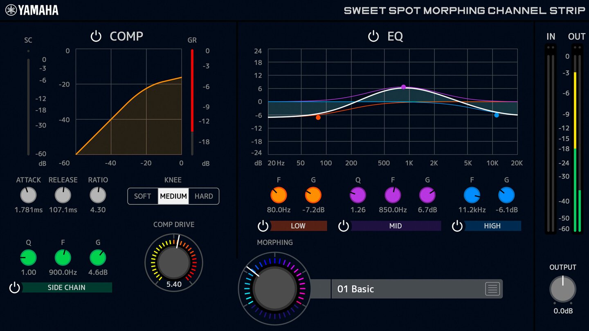Toggle the COMP section power icon
589x331 pixels.
(96, 36)
